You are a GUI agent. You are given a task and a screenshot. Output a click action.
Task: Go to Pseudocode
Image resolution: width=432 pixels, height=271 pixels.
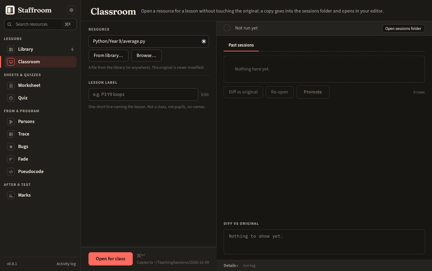point(40,172)
